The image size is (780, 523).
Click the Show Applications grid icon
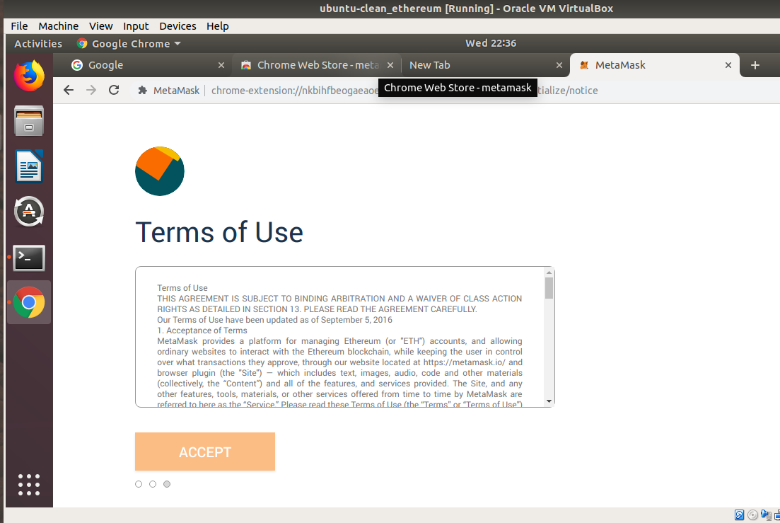tap(28, 484)
